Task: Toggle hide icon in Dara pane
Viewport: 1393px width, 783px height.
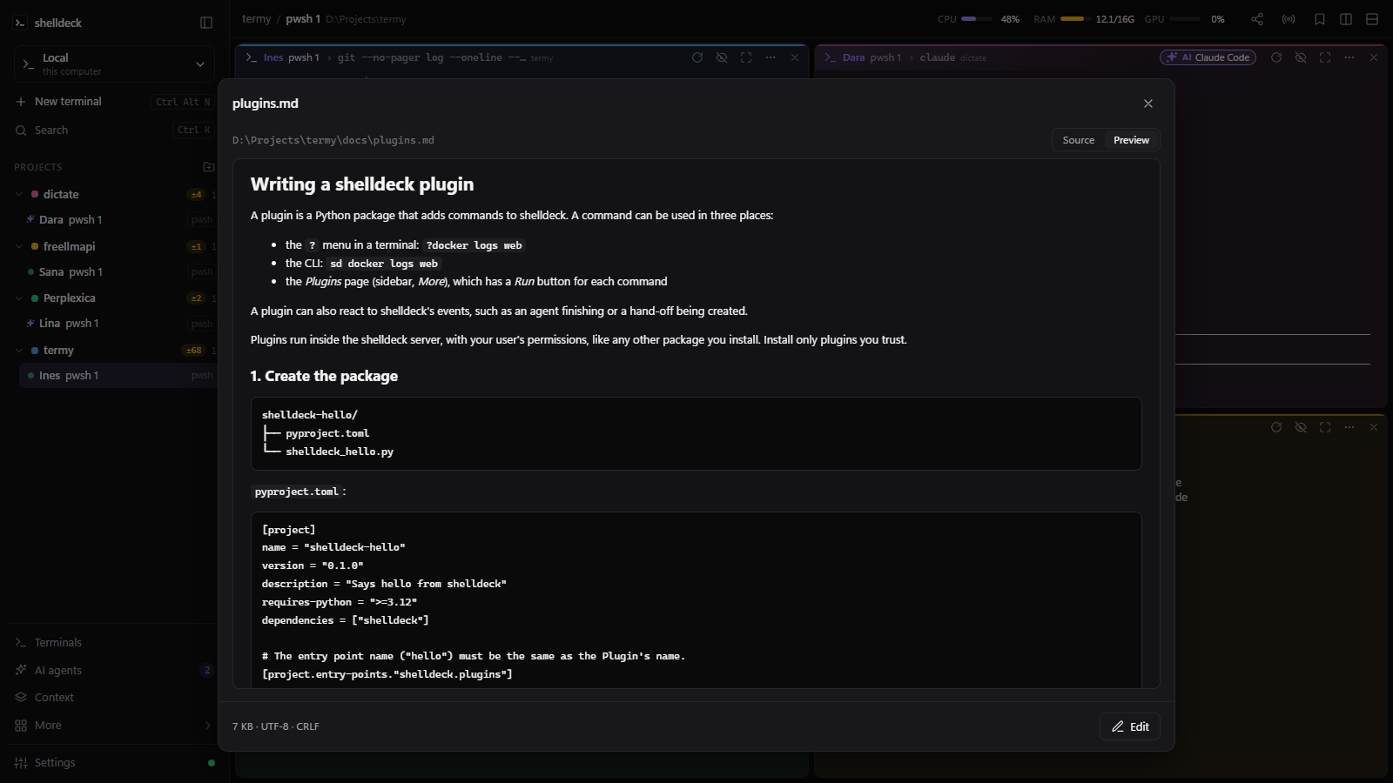Action: (1301, 57)
